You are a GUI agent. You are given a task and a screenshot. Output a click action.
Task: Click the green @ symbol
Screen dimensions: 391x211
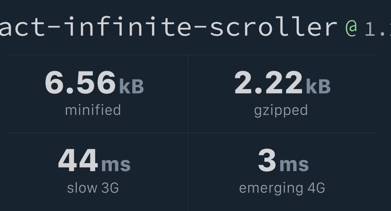point(351,28)
